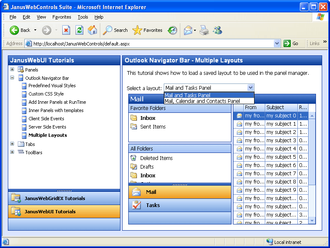
Task: Select Multiple Layouts tutorial
Action: pos(48,135)
